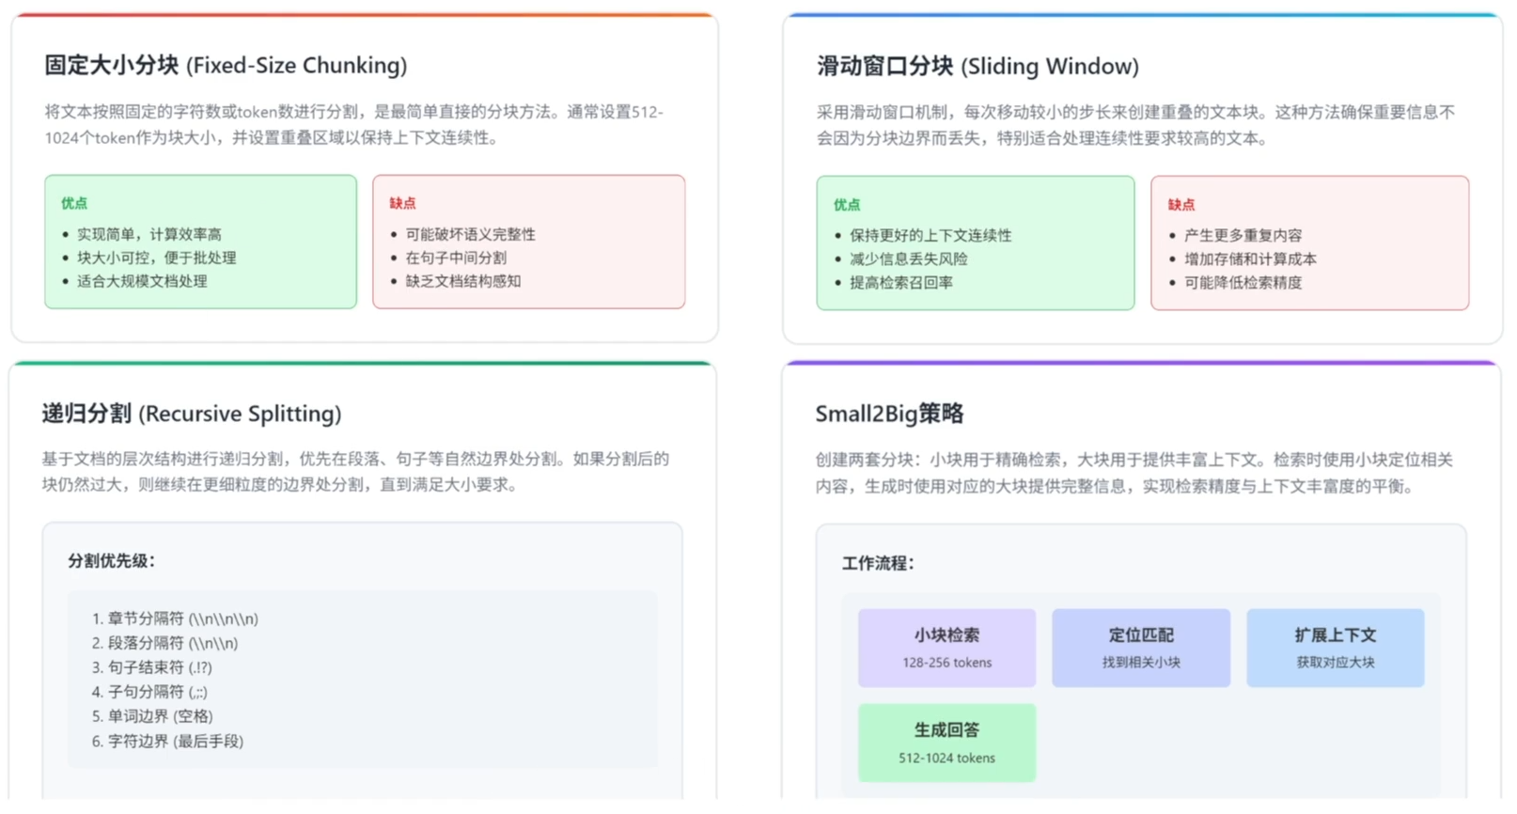The width and height of the screenshot is (1517, 814).
Task: Click the text 可能降低检索精度
Action: (1243, 282)
